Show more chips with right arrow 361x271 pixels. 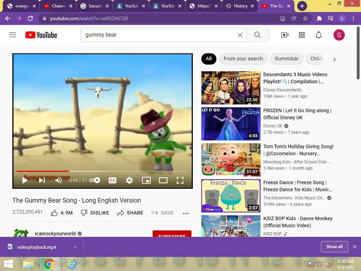point(334,59)
